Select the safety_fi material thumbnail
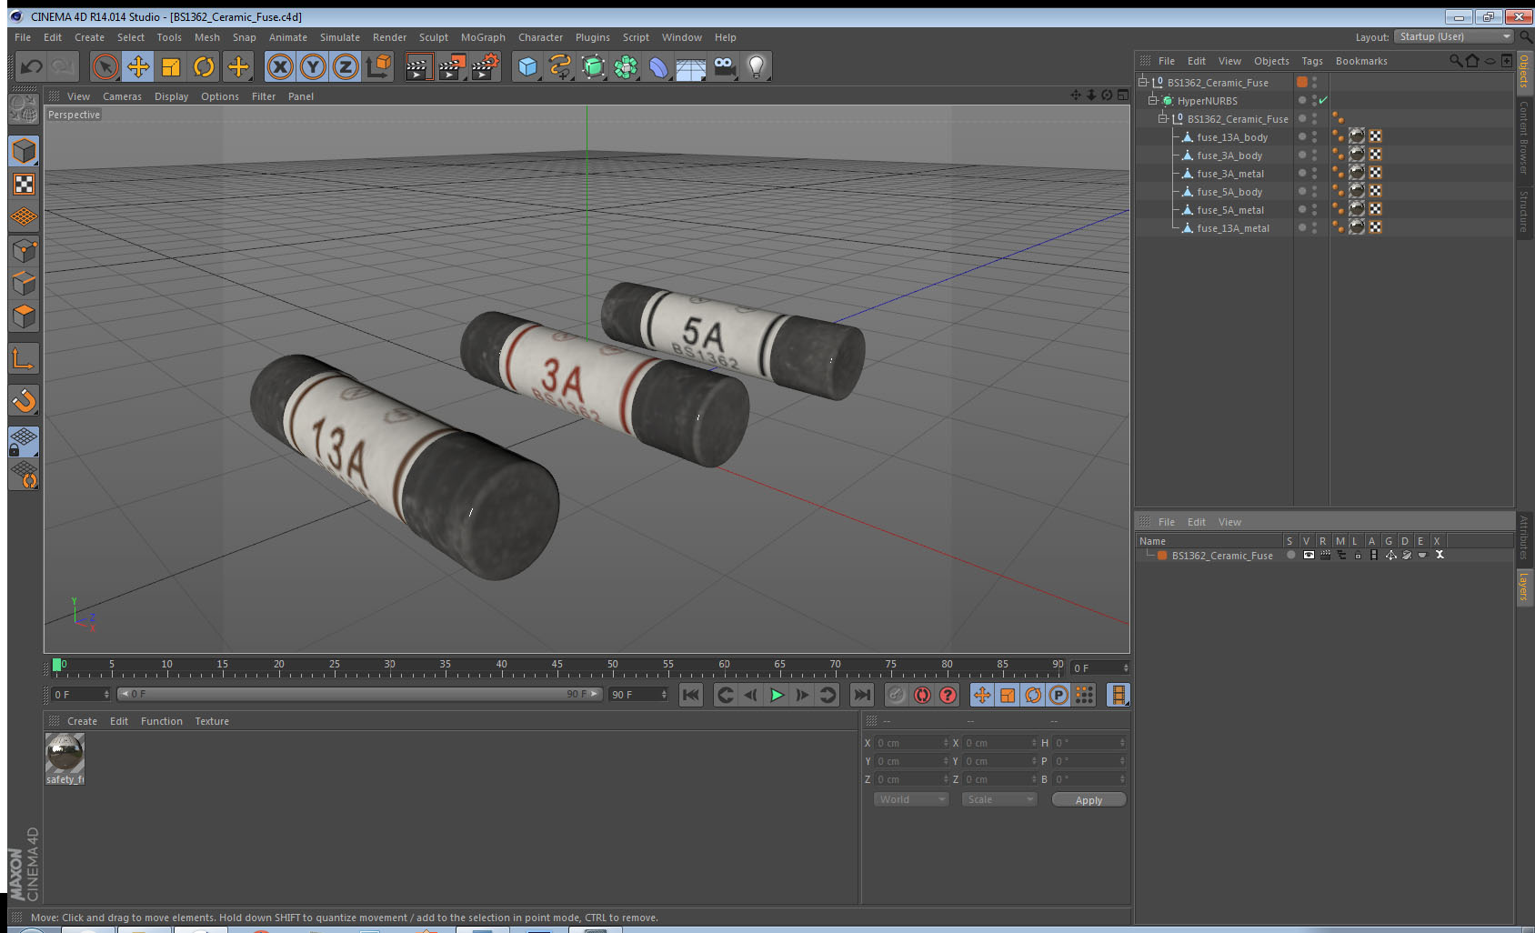Viewport: 1535px width, 933px height. 65,753
